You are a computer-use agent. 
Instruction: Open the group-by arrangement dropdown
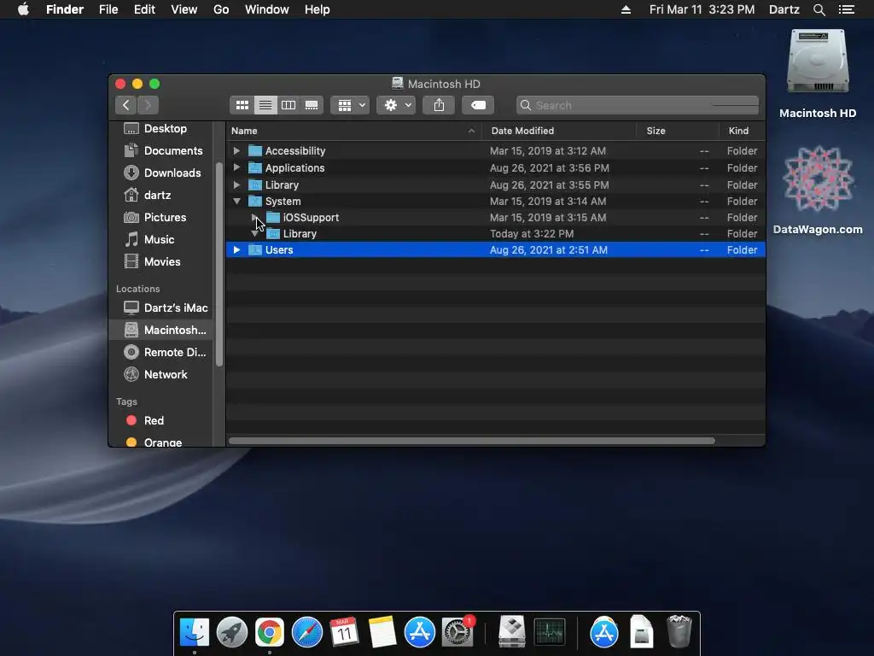350,105
